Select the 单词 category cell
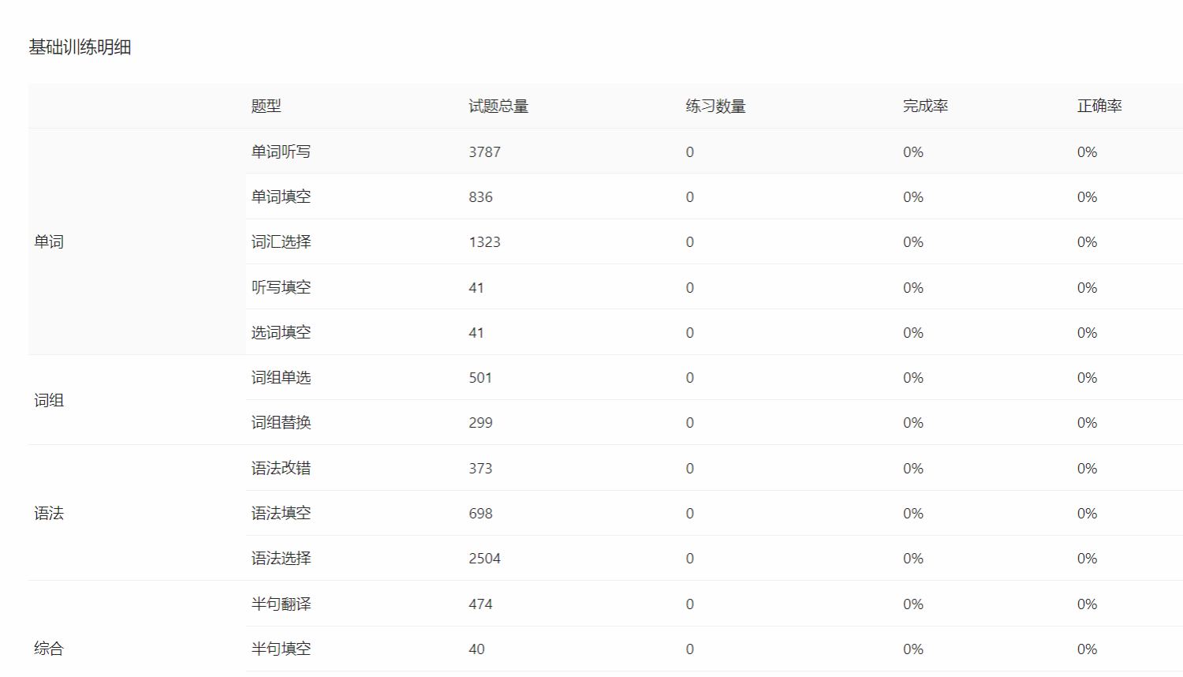 (x=49, y=241)
